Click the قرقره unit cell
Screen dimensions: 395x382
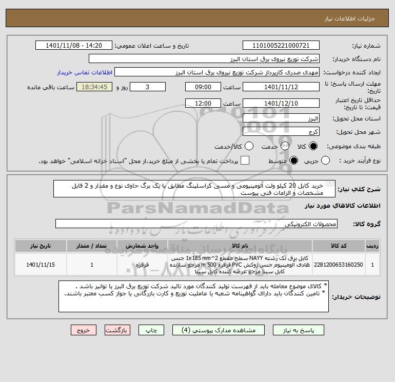pyautogui.click(x=142, y=265)
